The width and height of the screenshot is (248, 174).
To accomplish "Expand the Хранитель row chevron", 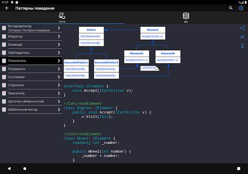I will pyautogui.click(x=59, y=93).
